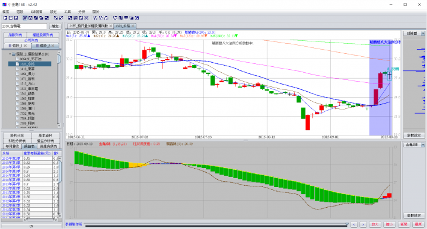The image size is (427, 229).
Task: Close the 上市_發行量加權股價指數 chart tab
Action: (111, 26)
